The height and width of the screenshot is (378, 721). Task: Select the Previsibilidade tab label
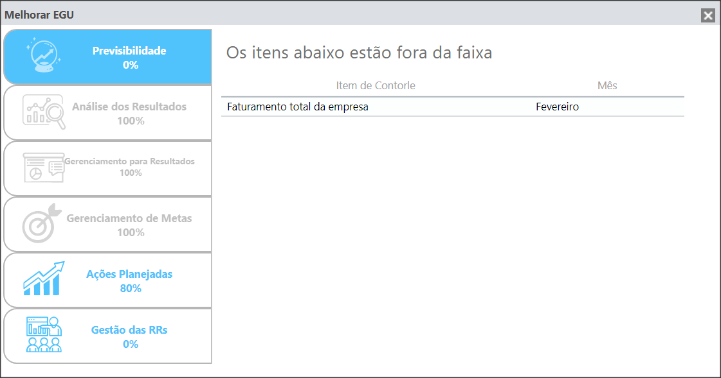[129, 51]
